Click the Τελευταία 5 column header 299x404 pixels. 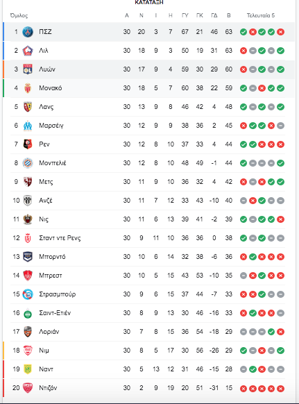tap(261, 15)
